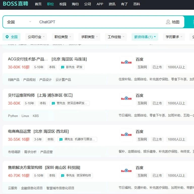The height and width of the screenshot is (194, 194).
Task: Click the 30-60K·16薪 salary text
Action: point(19,67)
